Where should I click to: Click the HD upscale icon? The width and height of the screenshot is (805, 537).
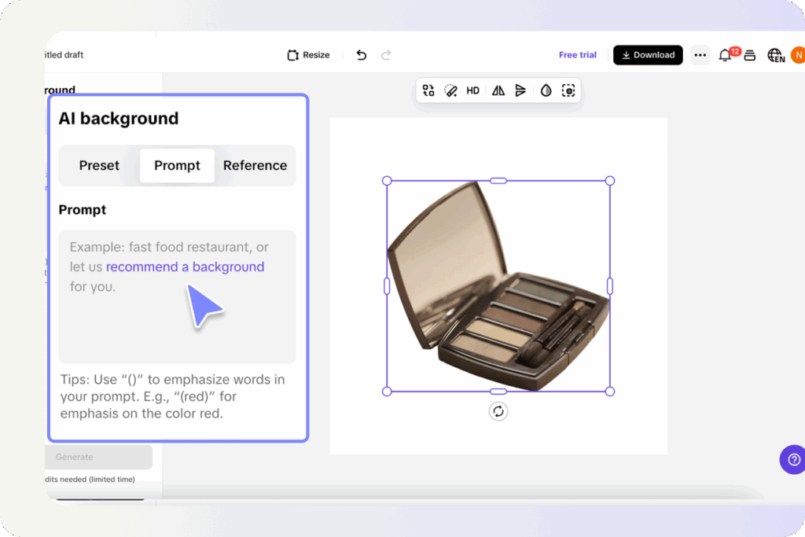click(x=472, y=90)
